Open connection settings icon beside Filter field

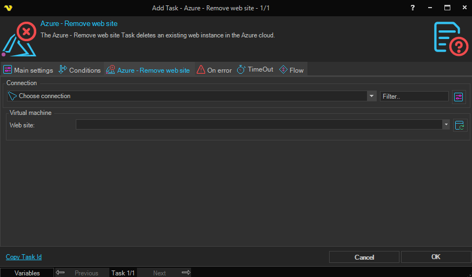(x=459, y=96)
